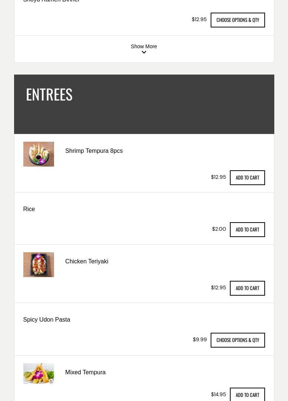Expand the Show More chevron arrow
Screen dimensions: 288x401
coord(144,53)
